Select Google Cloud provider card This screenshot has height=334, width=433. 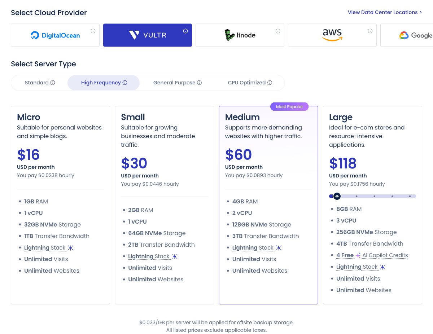pos(407,35)
